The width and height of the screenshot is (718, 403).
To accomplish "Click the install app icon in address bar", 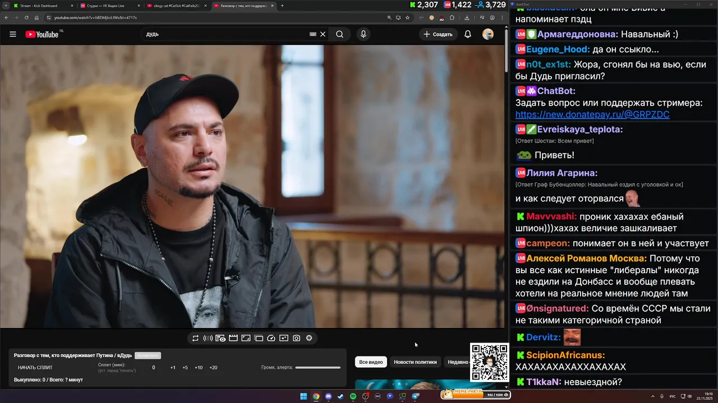I will [x=398, y=17].
